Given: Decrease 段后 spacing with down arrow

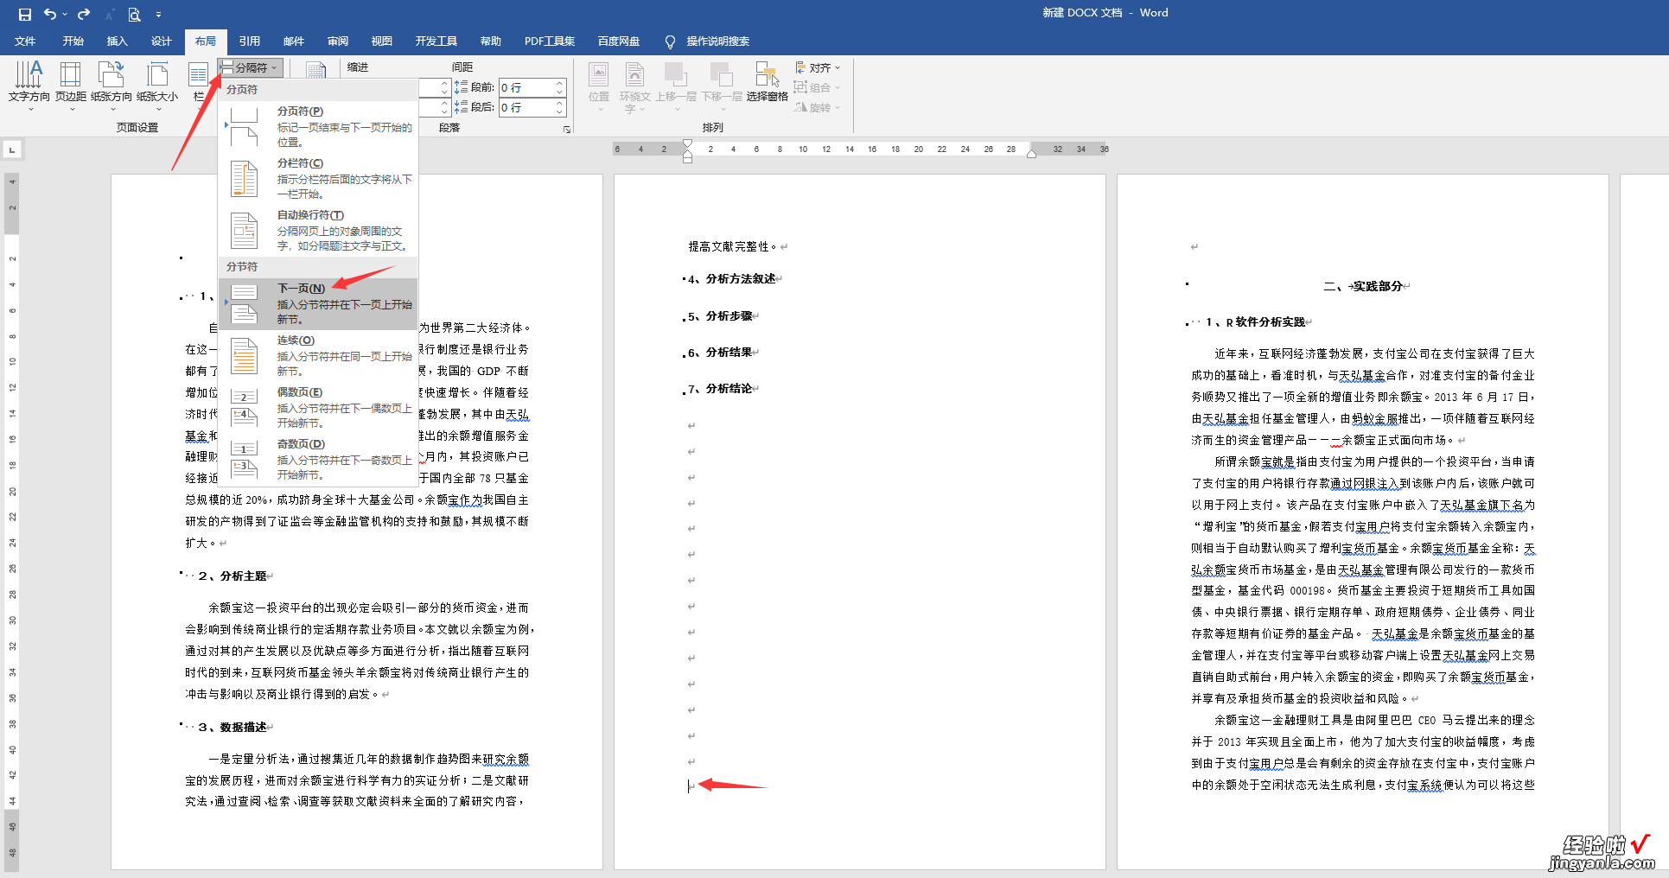Looking at the screenshot, I should pyautogui.click(x=560, y=112).
